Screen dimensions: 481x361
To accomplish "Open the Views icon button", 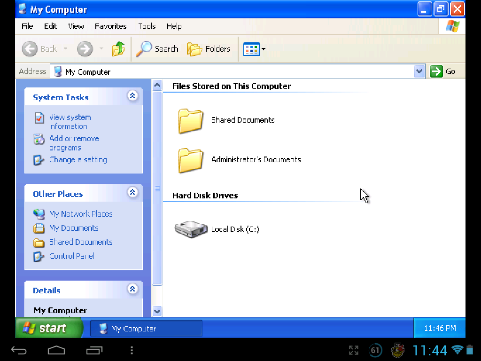I will [x=251, y=49].
